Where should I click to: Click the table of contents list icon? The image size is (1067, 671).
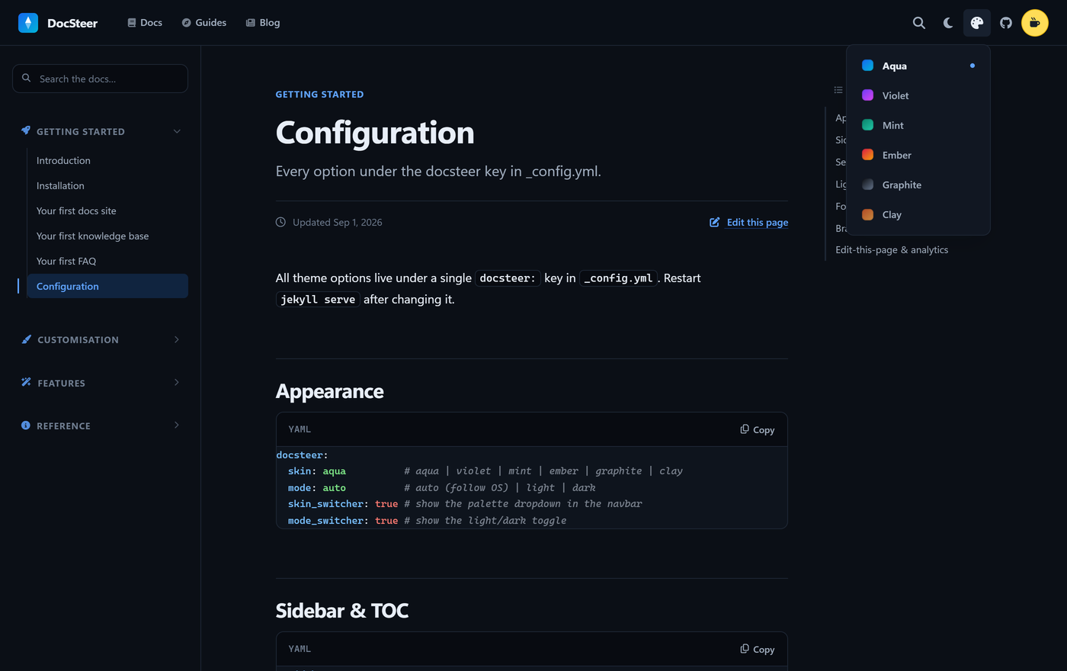point(838,90)
